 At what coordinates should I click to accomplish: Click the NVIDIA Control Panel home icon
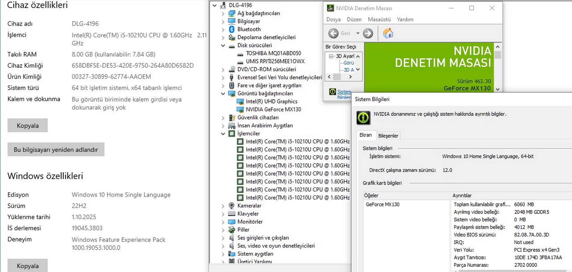[388, 33]
